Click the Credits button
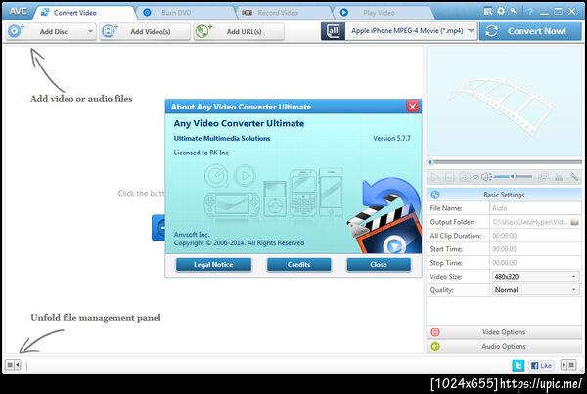 pos(298,265)
